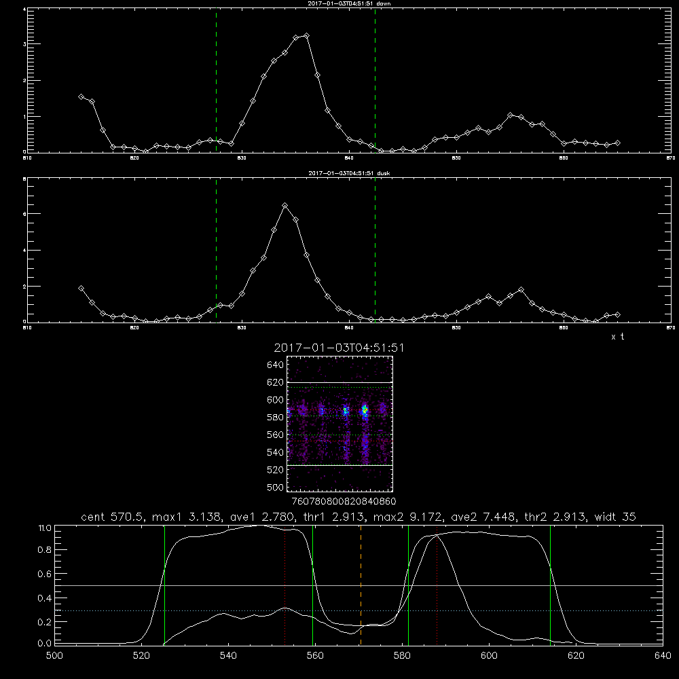Click the '760780800820840860' heatmap x-axis label
Screen dimensions: 679x679
pyautogui.click(x=344, y=501)
